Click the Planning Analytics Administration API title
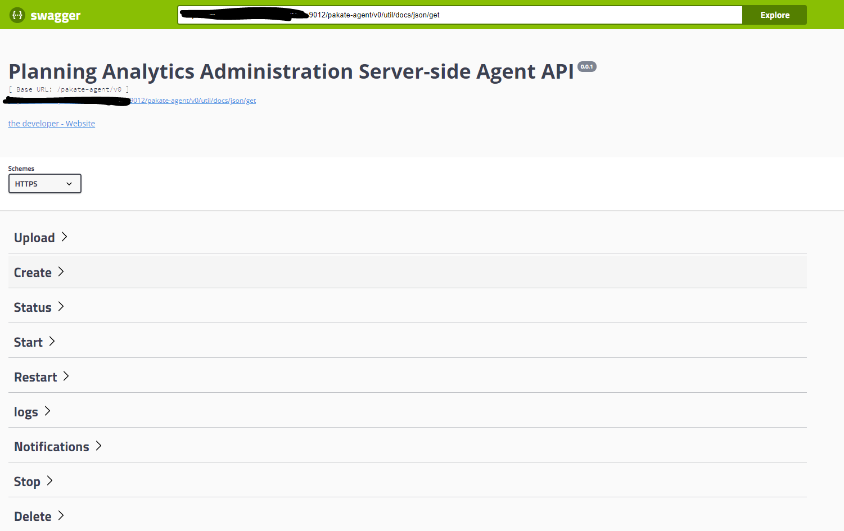This screenshot has height=531, width=844. point(291,71)
